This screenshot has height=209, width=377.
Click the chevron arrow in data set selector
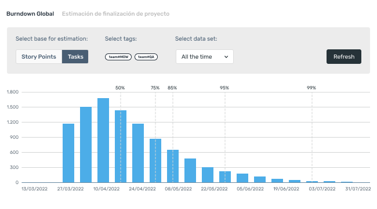coord(226,57)
